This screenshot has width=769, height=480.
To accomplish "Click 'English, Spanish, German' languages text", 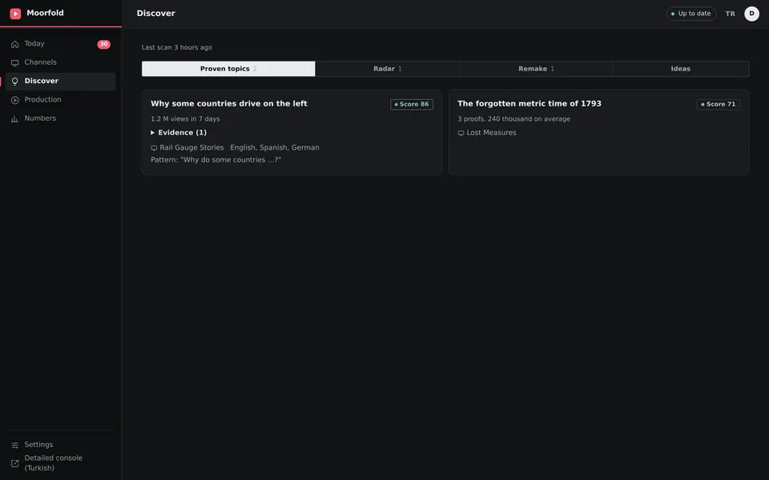I will coord(275,147).
